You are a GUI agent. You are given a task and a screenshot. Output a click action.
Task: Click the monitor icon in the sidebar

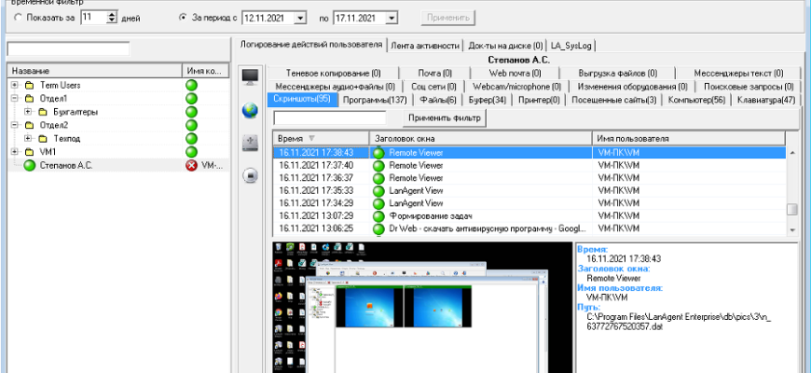pos(250,77)
